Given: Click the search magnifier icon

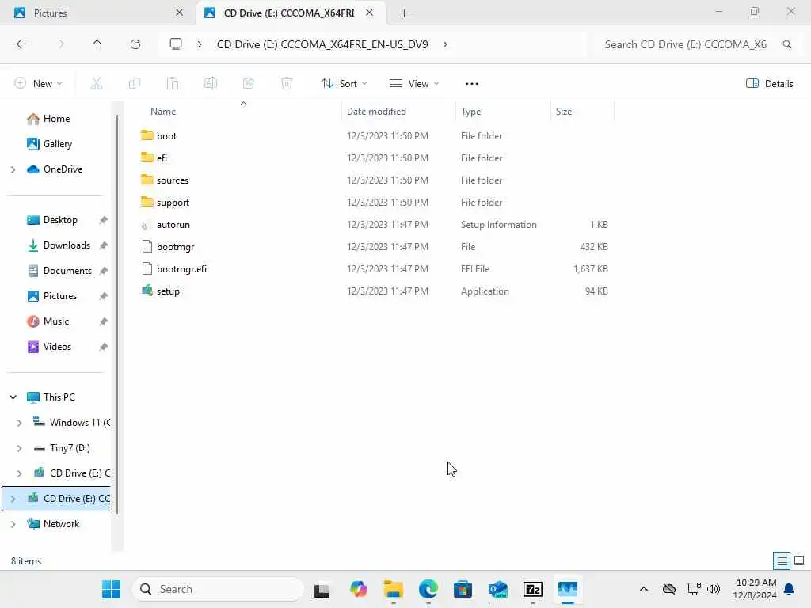Looking at the screenshot, I should (787, 44).
